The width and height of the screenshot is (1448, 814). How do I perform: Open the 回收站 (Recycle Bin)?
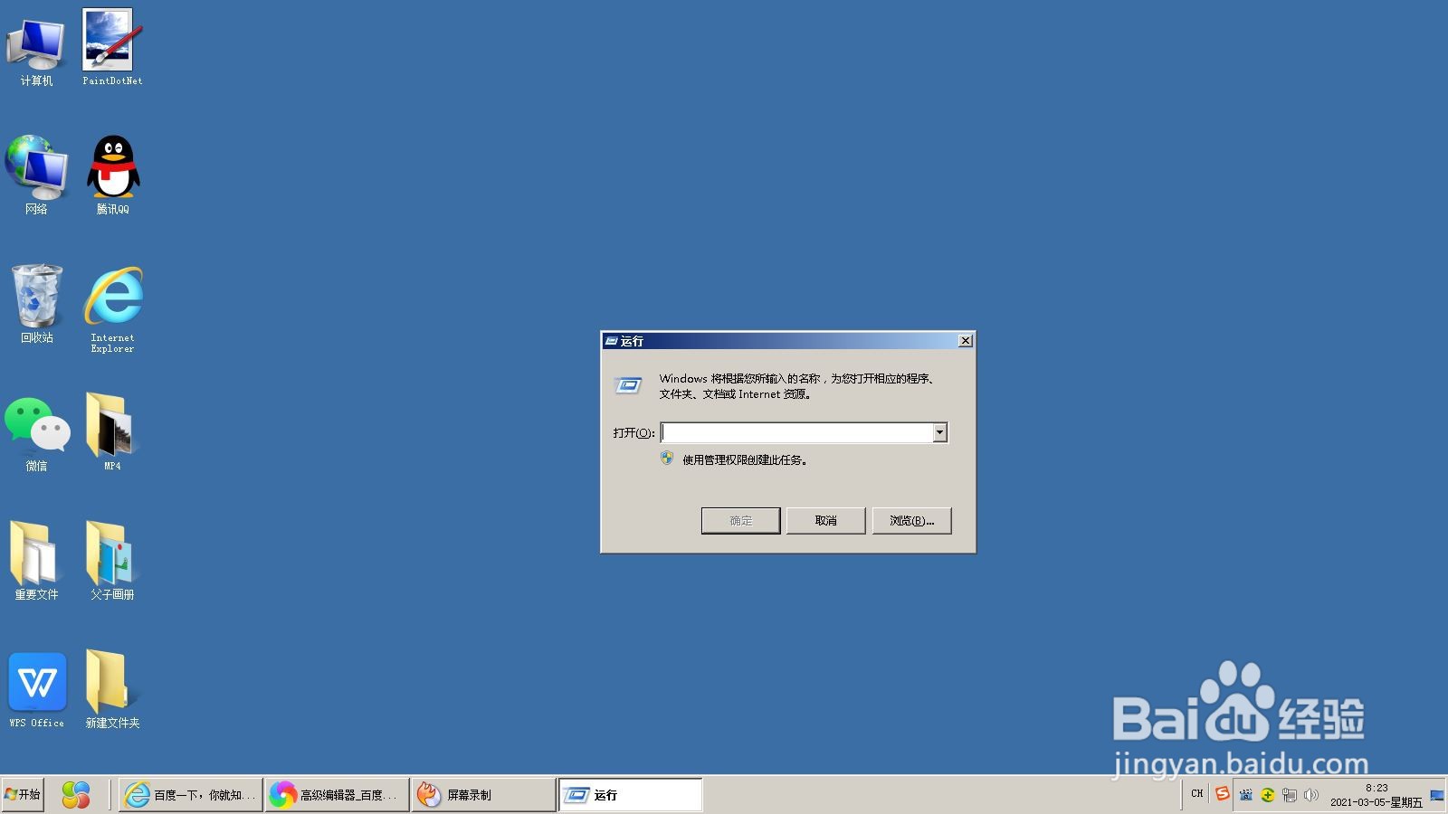(x=36, y=294)
